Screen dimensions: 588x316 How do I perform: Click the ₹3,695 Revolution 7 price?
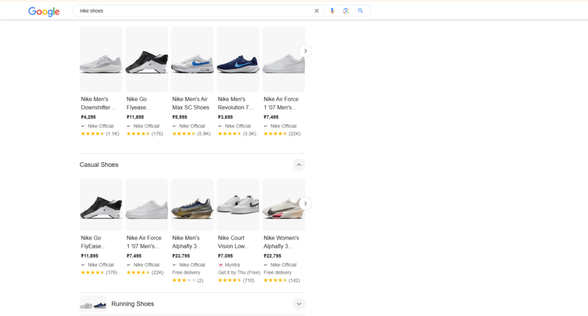tap(225, 117)
